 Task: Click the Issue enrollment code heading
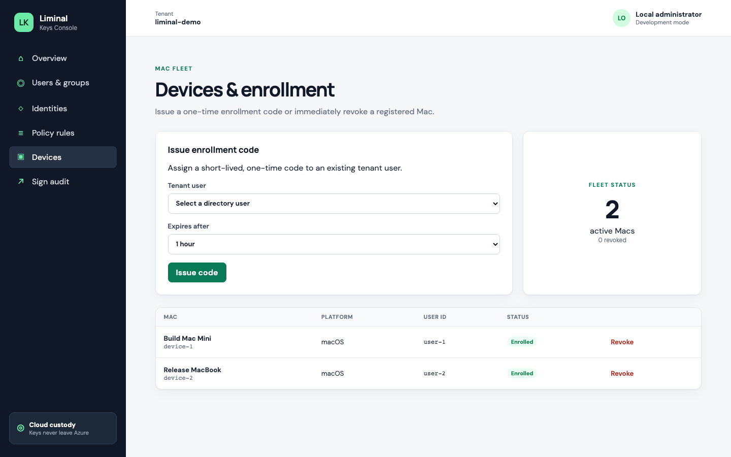[213, 150]
